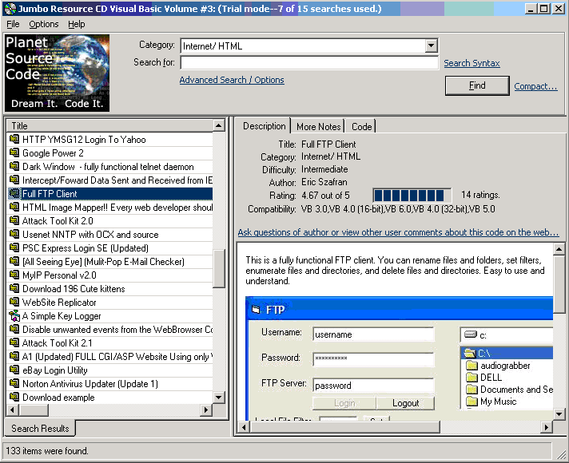Click the Compact... link
Screen dimensions: 569x463
pos(535,86)
